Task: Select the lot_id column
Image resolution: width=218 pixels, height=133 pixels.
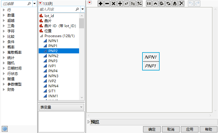Action: (x=59, y=16)
